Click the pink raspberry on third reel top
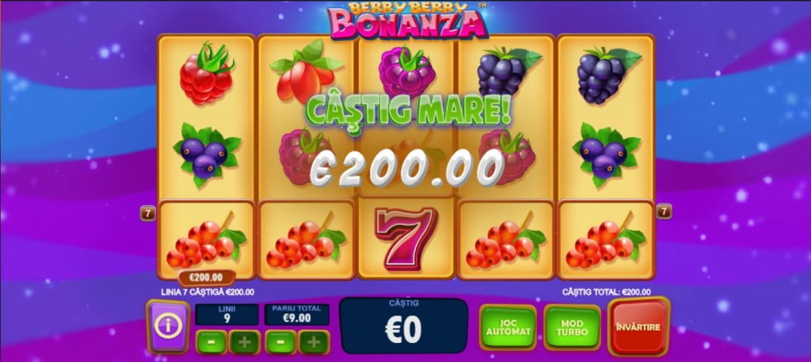Screen dimensions: 811x362 pyautogui.click(x=406, y=72)
